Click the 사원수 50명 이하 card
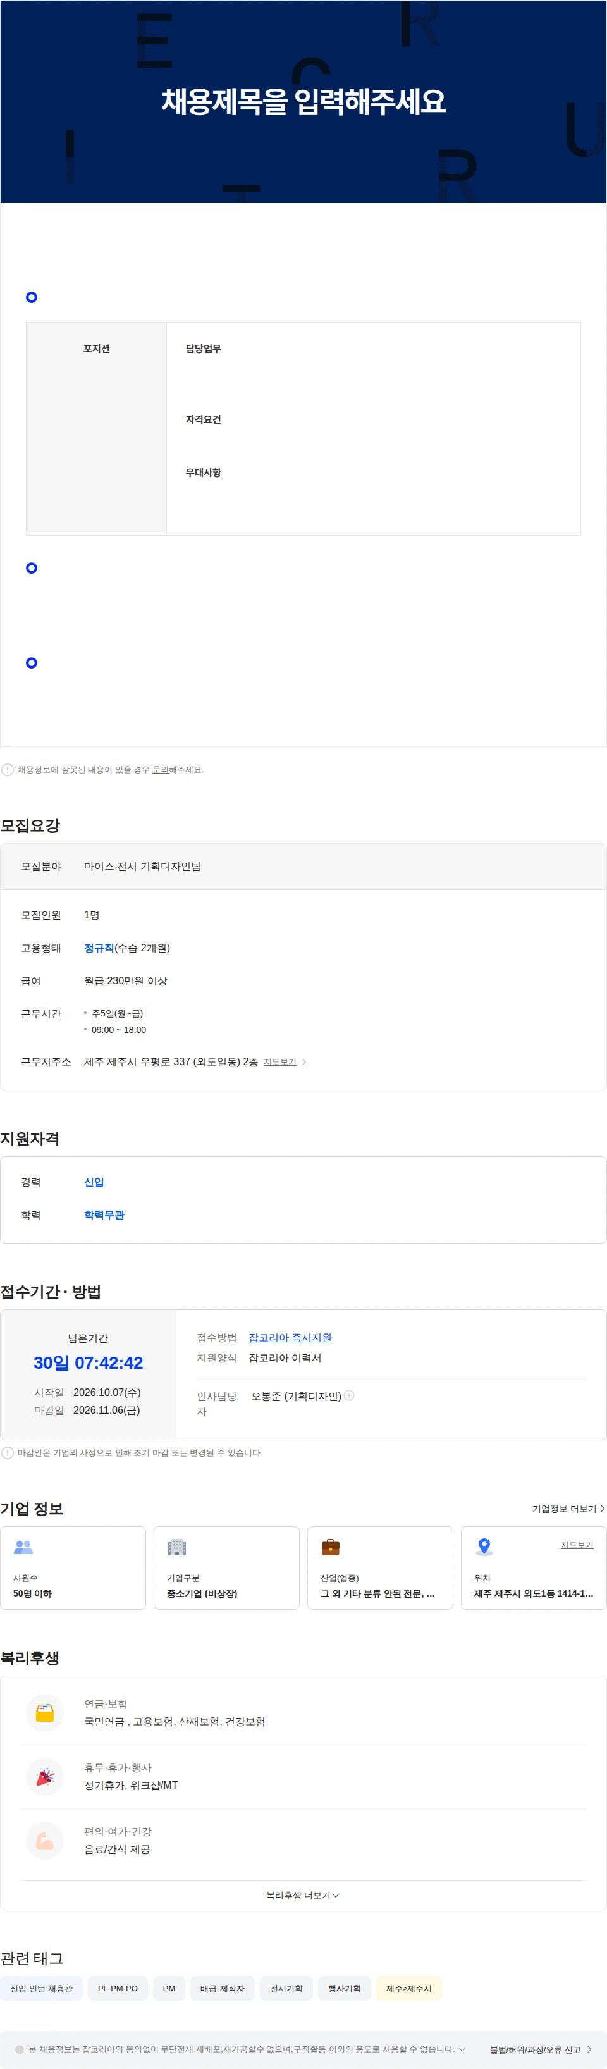This screenshot has height=2069, width=607. [x=73, y=1567]
